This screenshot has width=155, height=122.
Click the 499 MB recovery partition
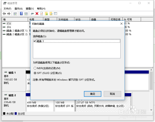click(40, 104)
